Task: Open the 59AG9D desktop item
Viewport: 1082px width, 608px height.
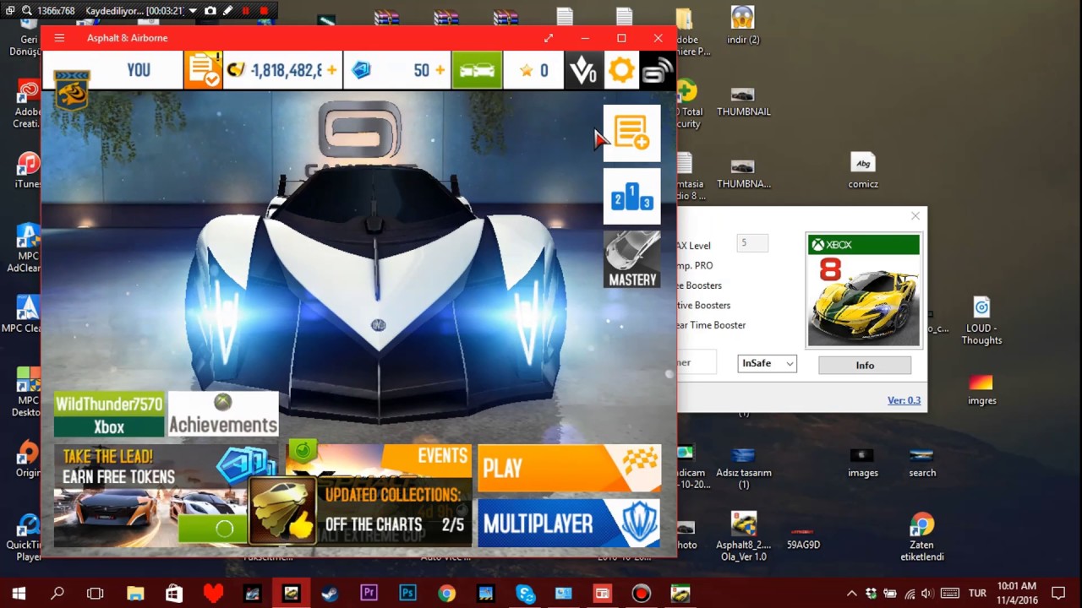Action: pos(803,537)
